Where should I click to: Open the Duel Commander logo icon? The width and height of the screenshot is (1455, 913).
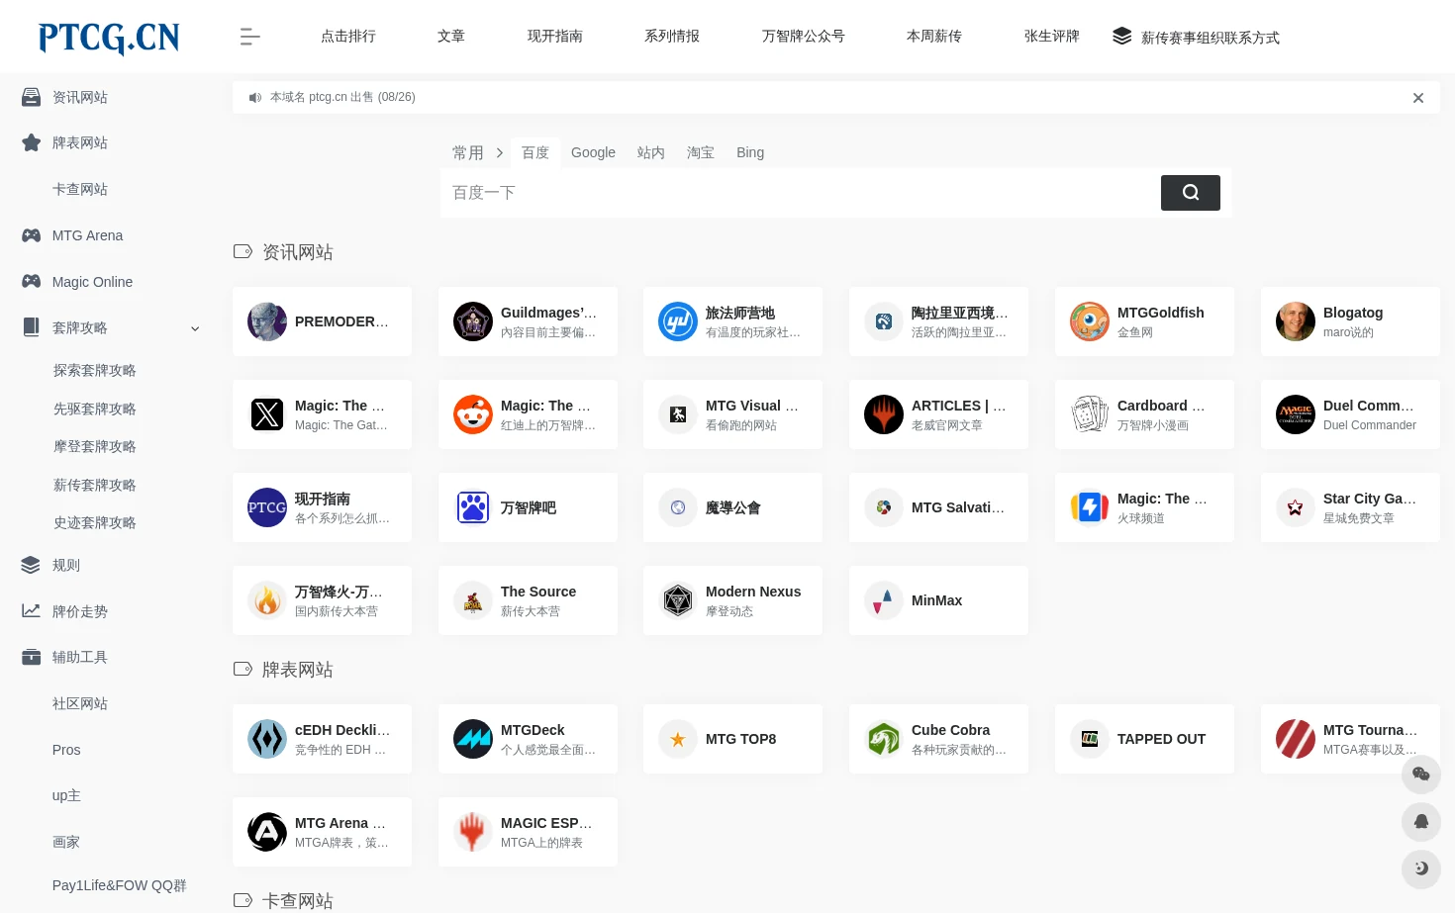pyautogui.click(x=1296, y=414)
